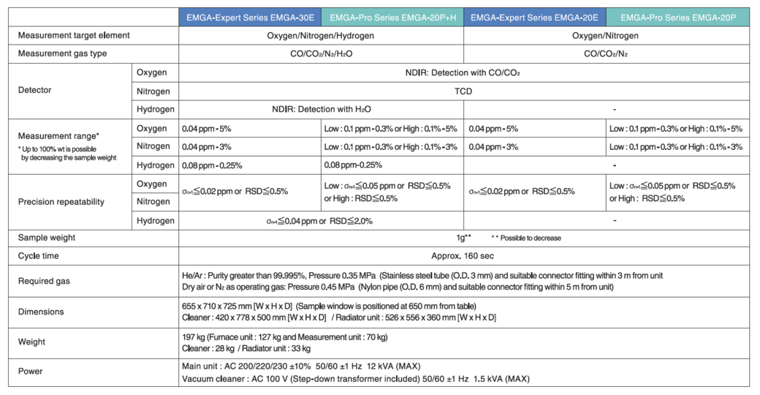This screenshot has width=760, height=395.
Task: Click the 'Precision repeatability' row label
Action: click(x=61, y=201)
